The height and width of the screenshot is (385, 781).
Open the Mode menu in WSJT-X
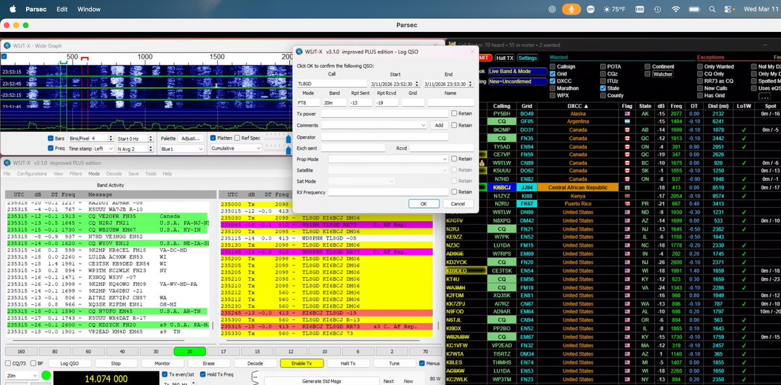(x=94, y=174)
